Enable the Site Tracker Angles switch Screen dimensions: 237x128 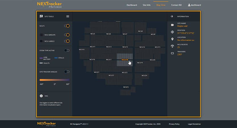point(67,72)
